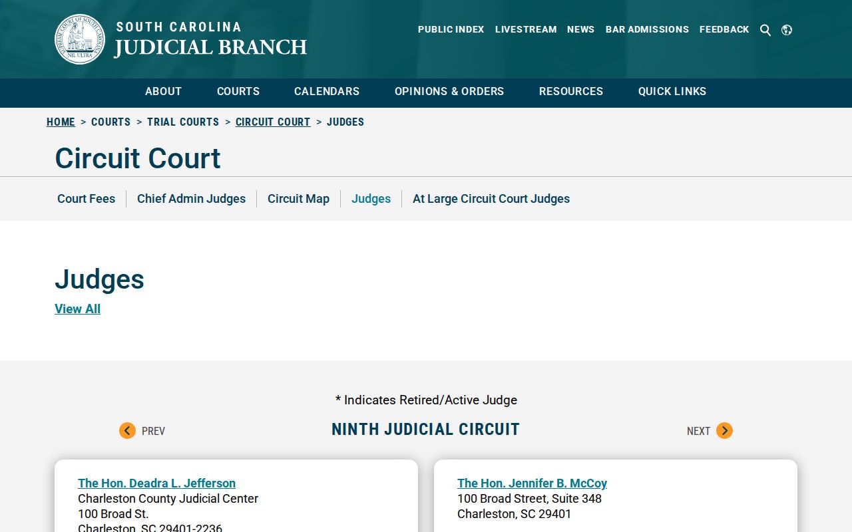Viewport: 852px width, 532px height.
Task: Open the Feedback link
Action: tap(724, 29)
